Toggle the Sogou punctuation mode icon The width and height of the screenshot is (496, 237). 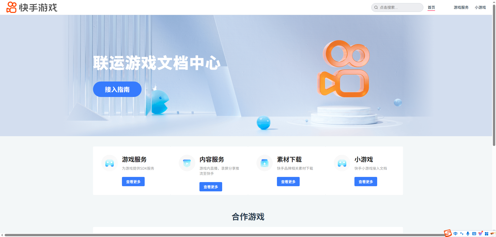pos(462,234)
